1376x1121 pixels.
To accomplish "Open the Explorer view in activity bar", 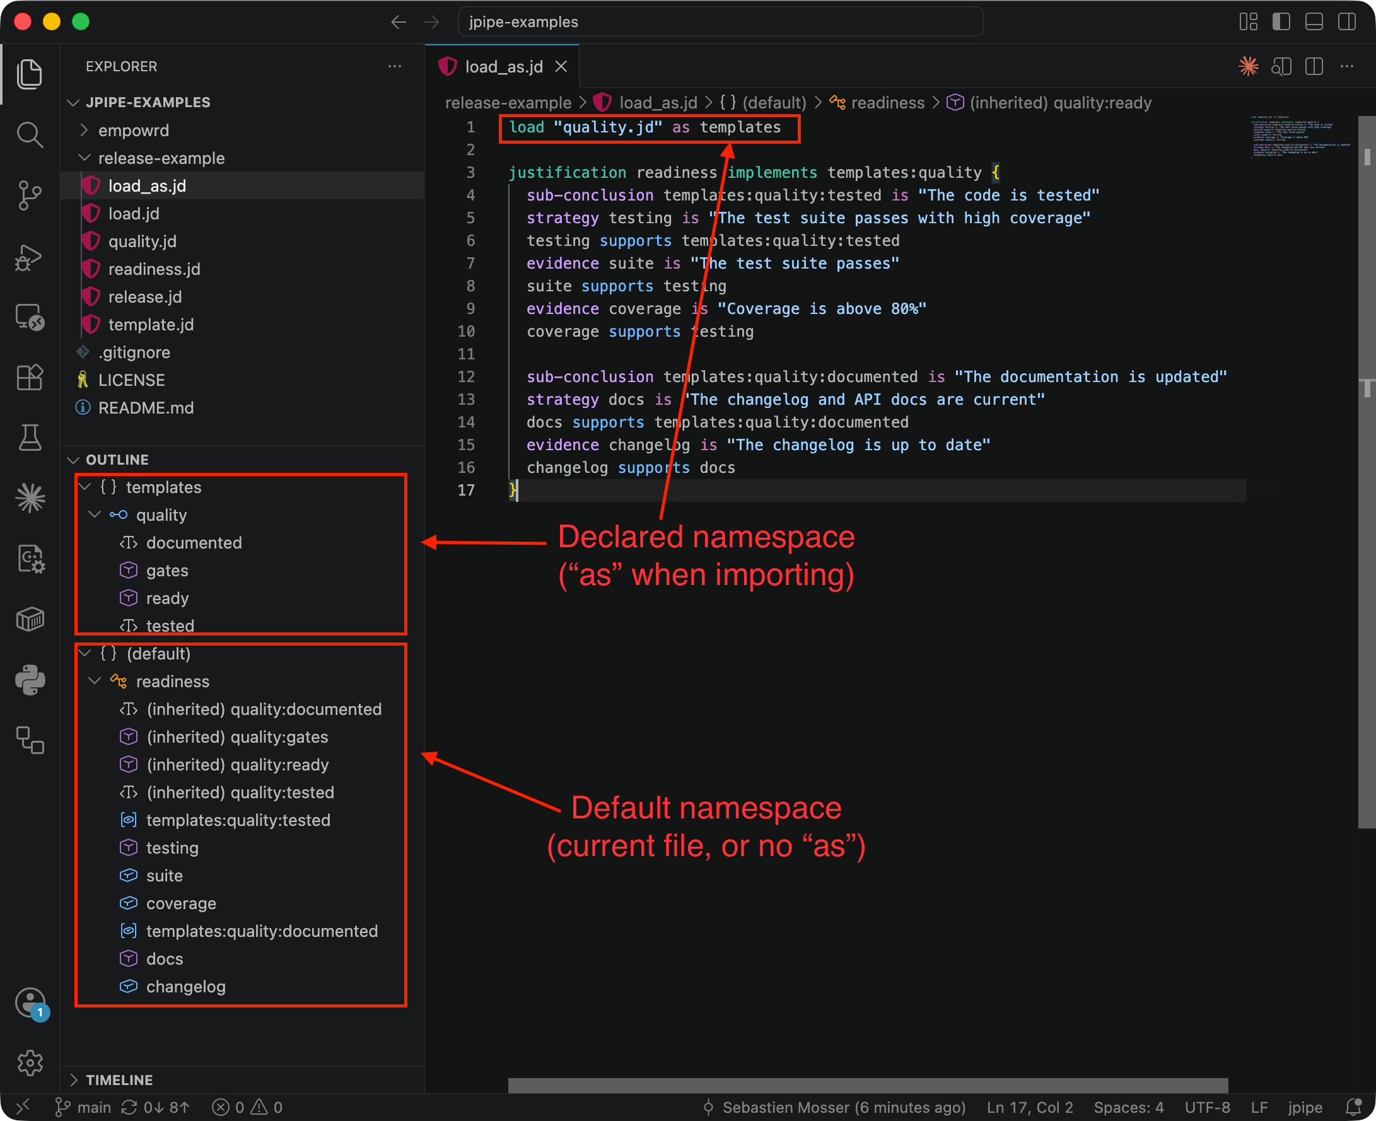I will pyautogui.click(x=30, y=74).
